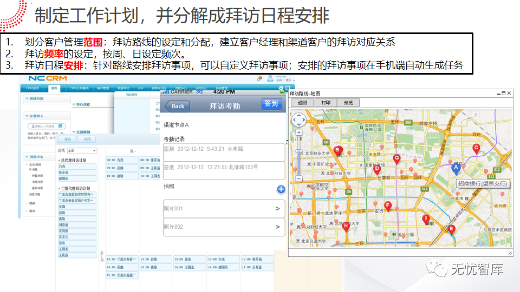Switch to the CRM桌面 tab
This screenshot has height=292, width=520.
point(32,88)
